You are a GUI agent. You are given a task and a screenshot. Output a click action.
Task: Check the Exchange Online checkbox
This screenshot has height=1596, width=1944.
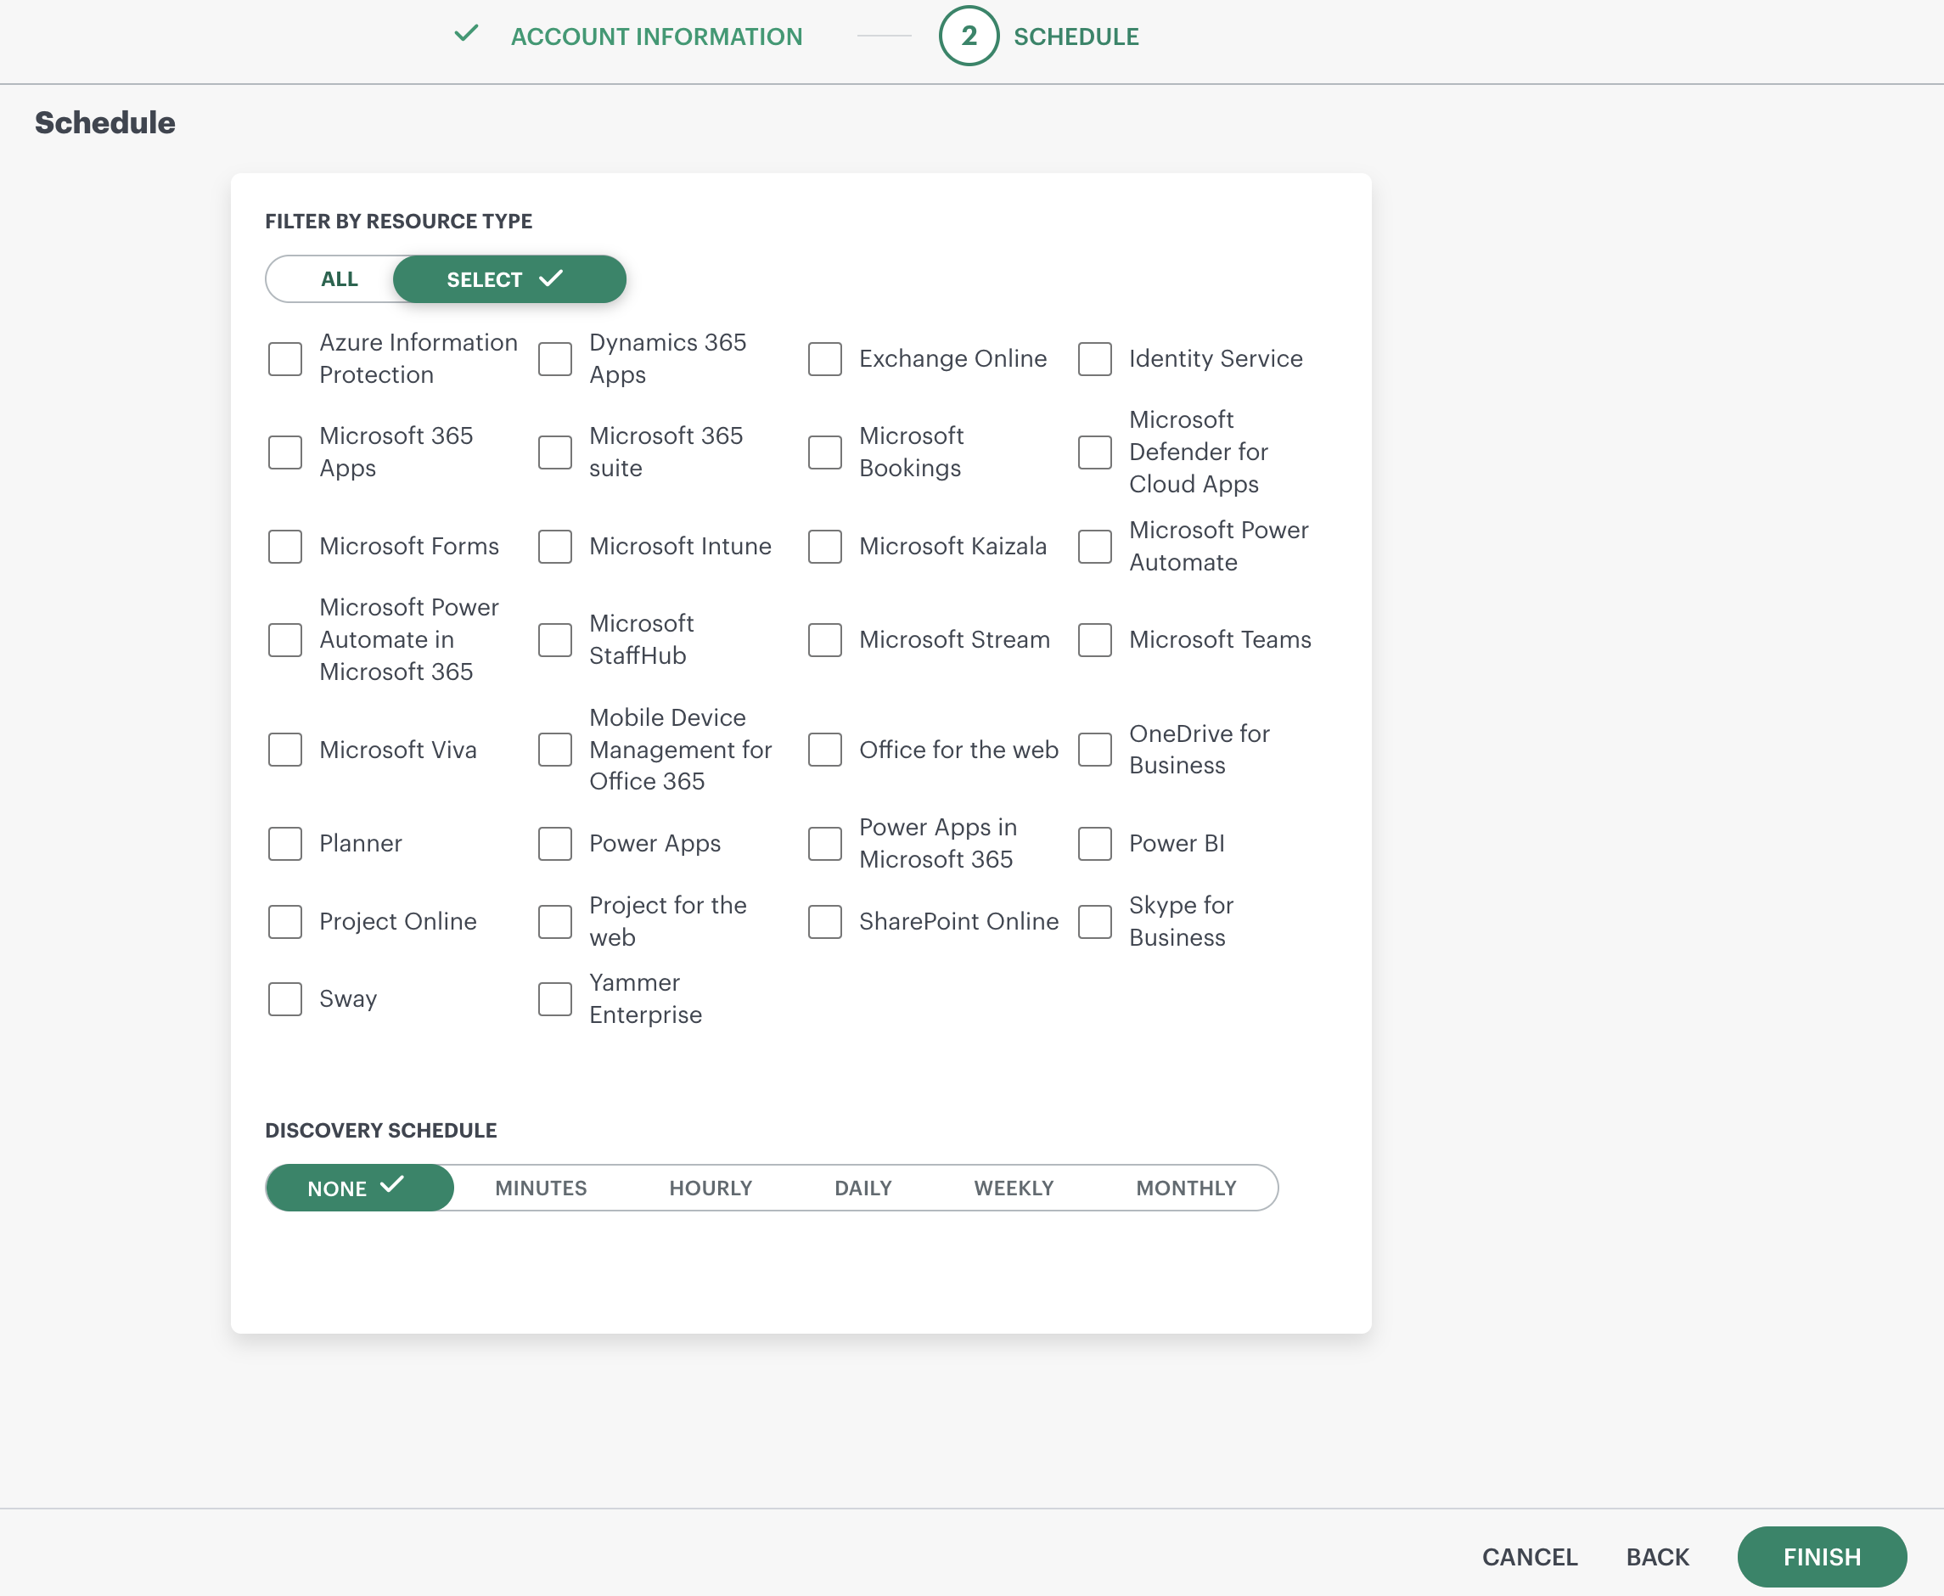(x=824, y=358)
